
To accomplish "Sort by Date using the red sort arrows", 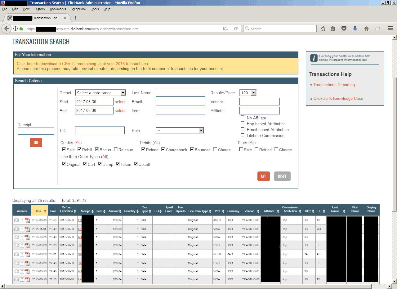I will click(x=45, y=211).
